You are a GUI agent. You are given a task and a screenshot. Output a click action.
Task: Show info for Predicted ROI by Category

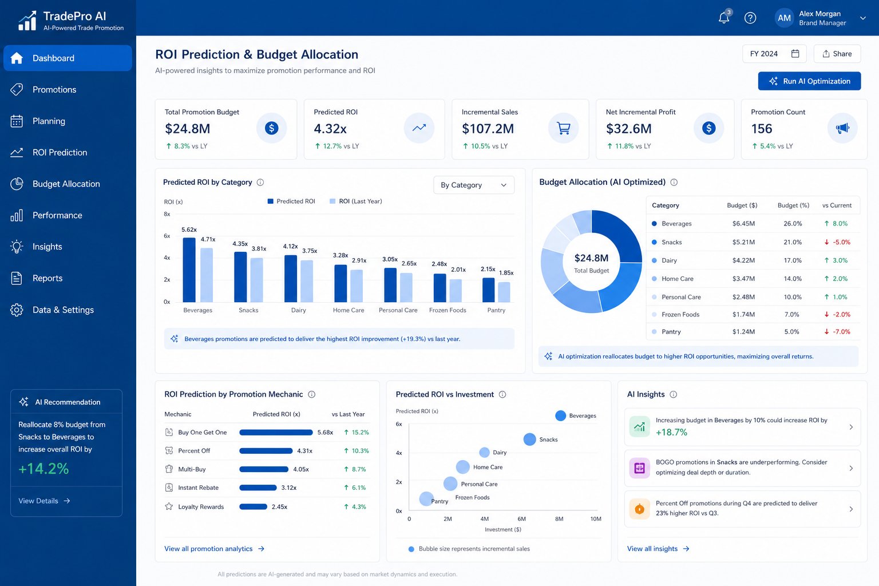(x=260, y=183)
